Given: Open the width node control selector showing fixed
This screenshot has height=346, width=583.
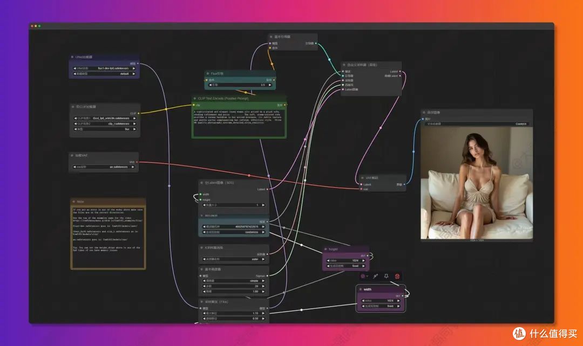Looking at the screenshot, I should pos(381,306).
